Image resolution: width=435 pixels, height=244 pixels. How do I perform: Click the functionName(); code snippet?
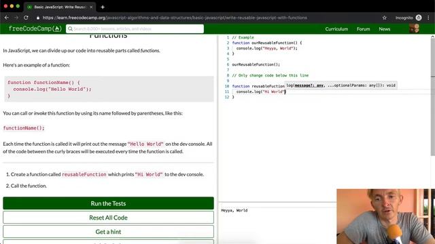(24, 128)
